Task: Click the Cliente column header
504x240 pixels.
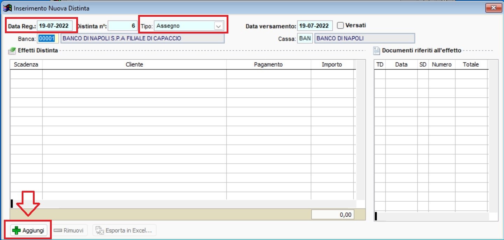Action: point(135,64)
